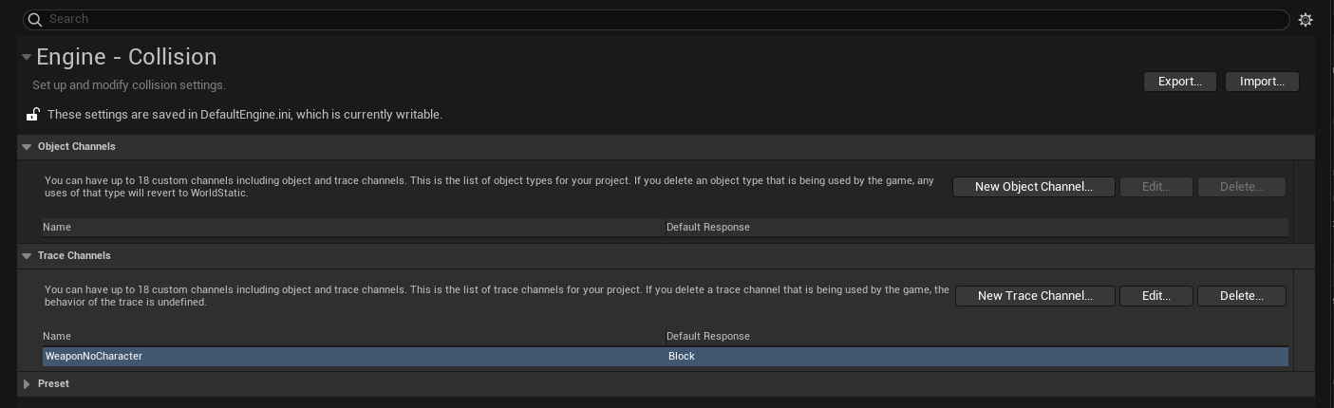Screen dimensions: 1334x408
Task: Collapse the Engine - Collision section
Action: point(27,58)
